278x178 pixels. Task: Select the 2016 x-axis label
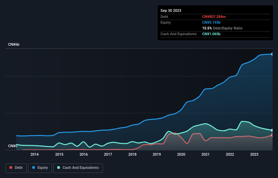click(84, 154)
